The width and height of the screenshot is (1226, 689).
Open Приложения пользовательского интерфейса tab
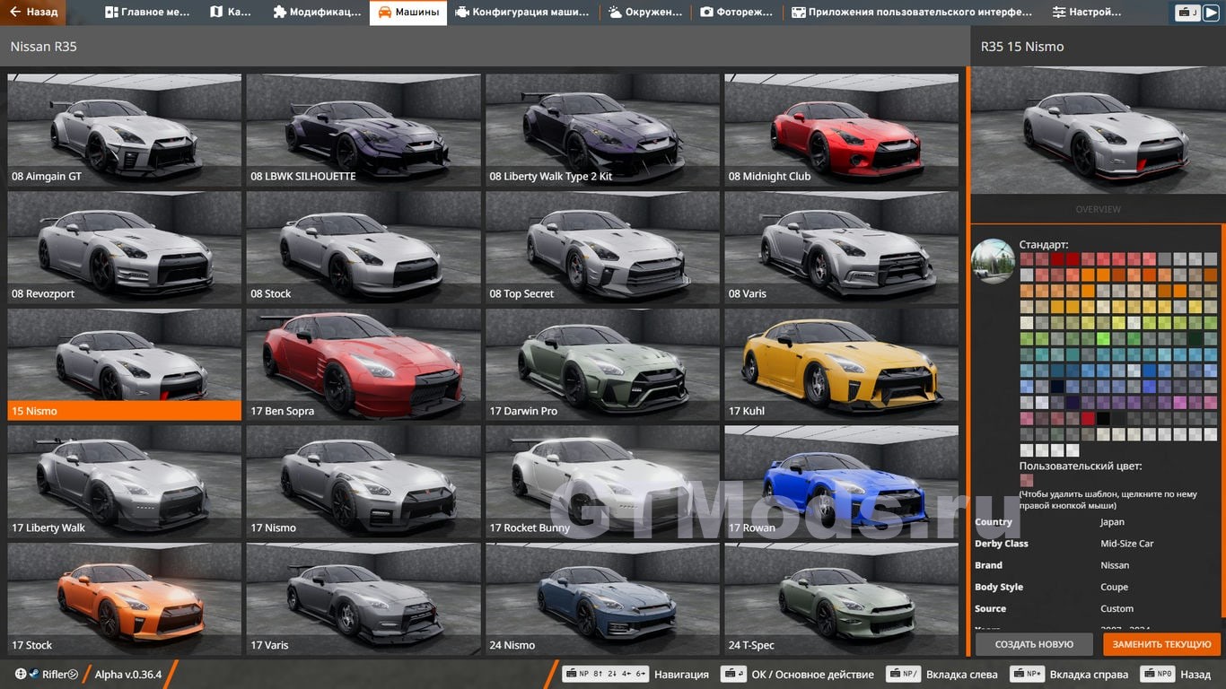(x=911, y=13)
